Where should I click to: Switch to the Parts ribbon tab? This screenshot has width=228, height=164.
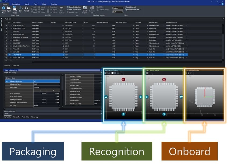35,4
